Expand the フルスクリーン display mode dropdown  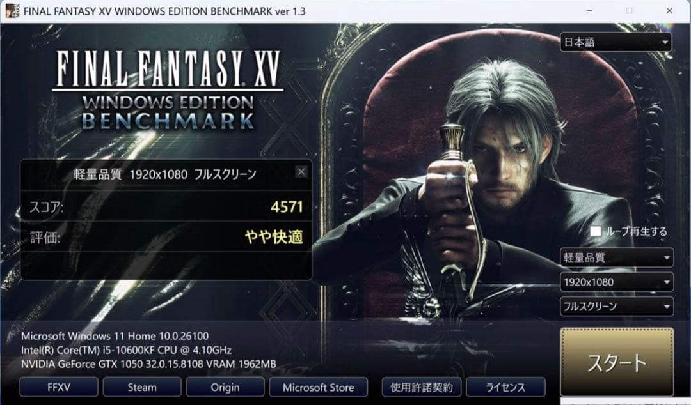(617, 307)
